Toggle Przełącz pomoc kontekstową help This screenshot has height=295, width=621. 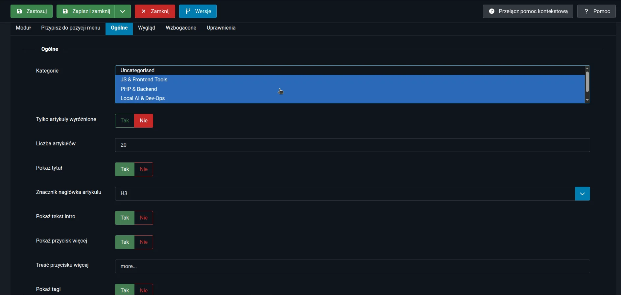coord(528,11)
